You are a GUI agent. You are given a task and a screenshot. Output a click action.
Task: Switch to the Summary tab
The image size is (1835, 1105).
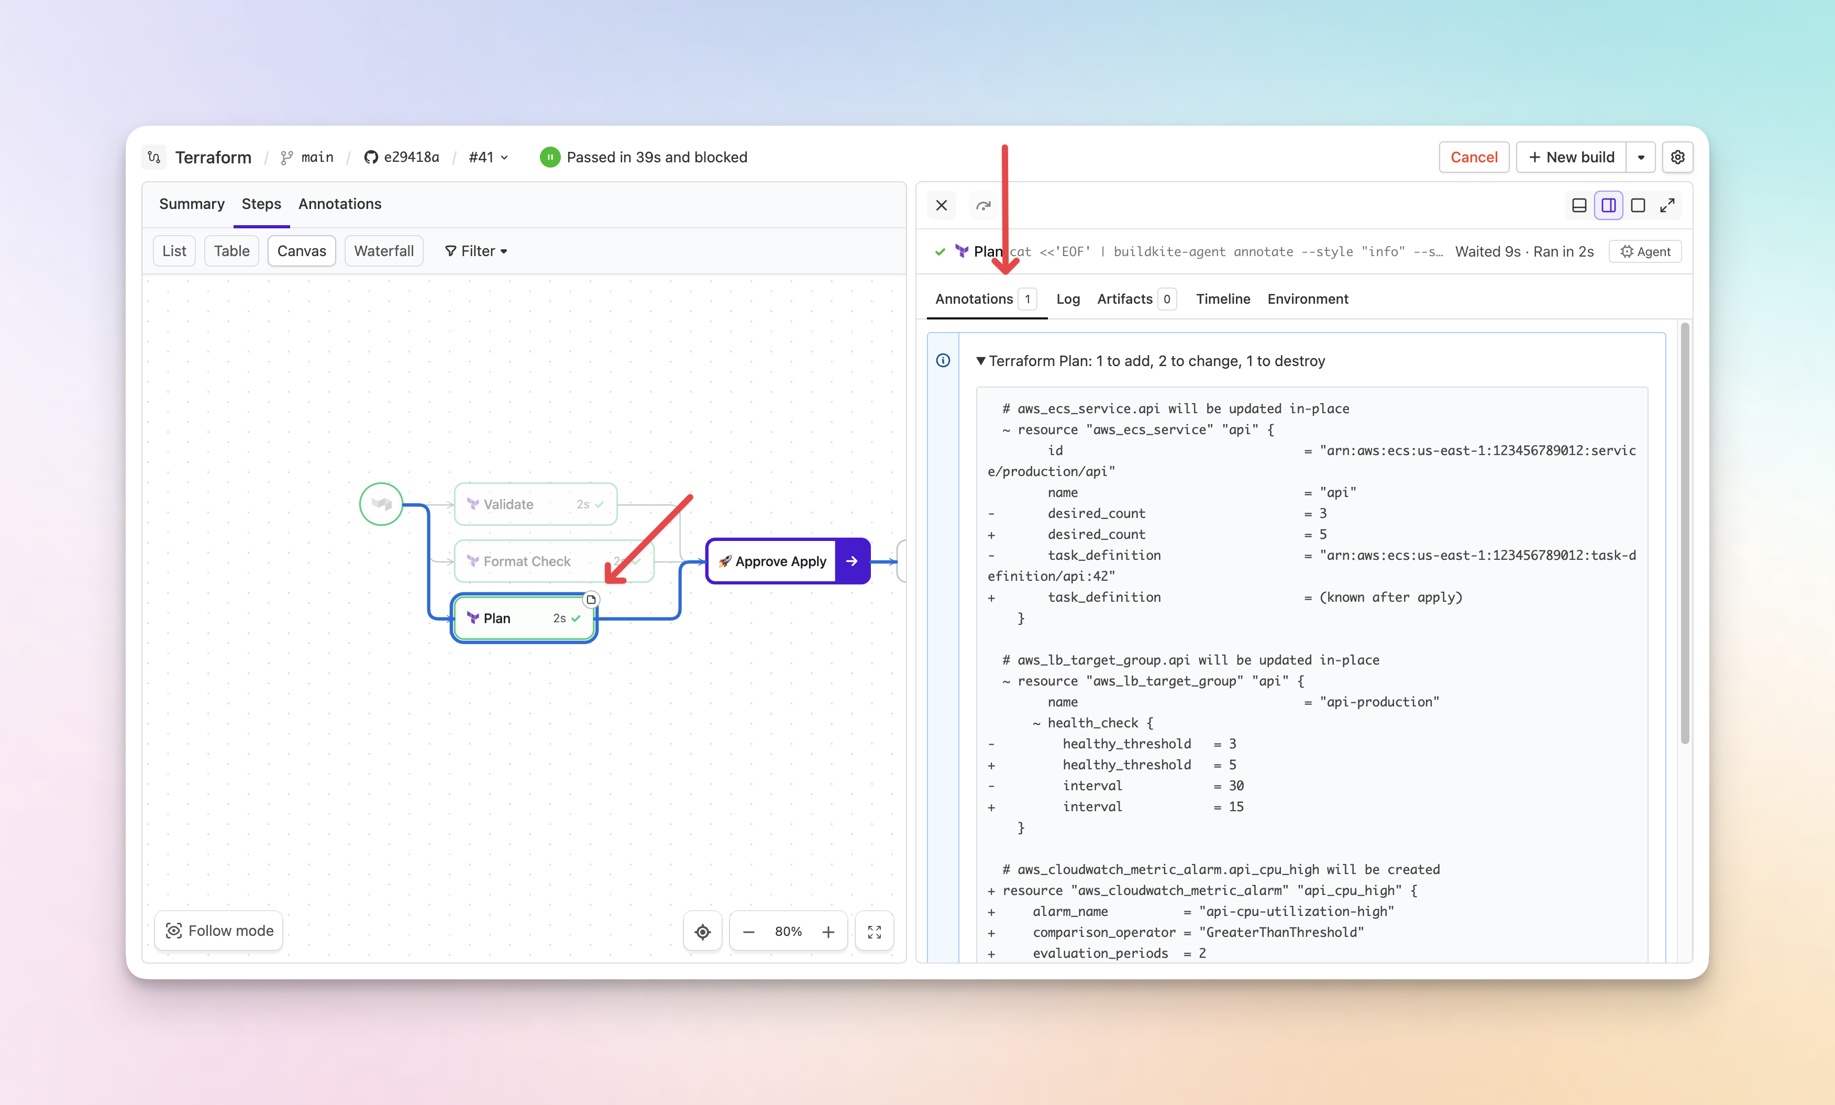191,204
